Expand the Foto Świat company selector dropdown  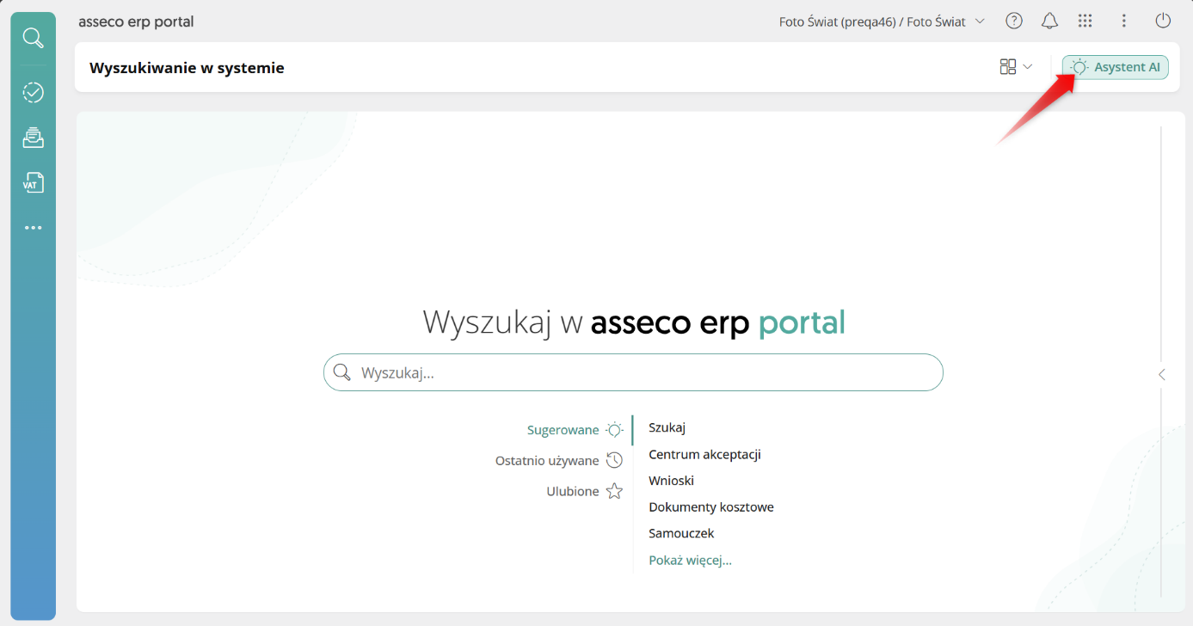[981, 21]
